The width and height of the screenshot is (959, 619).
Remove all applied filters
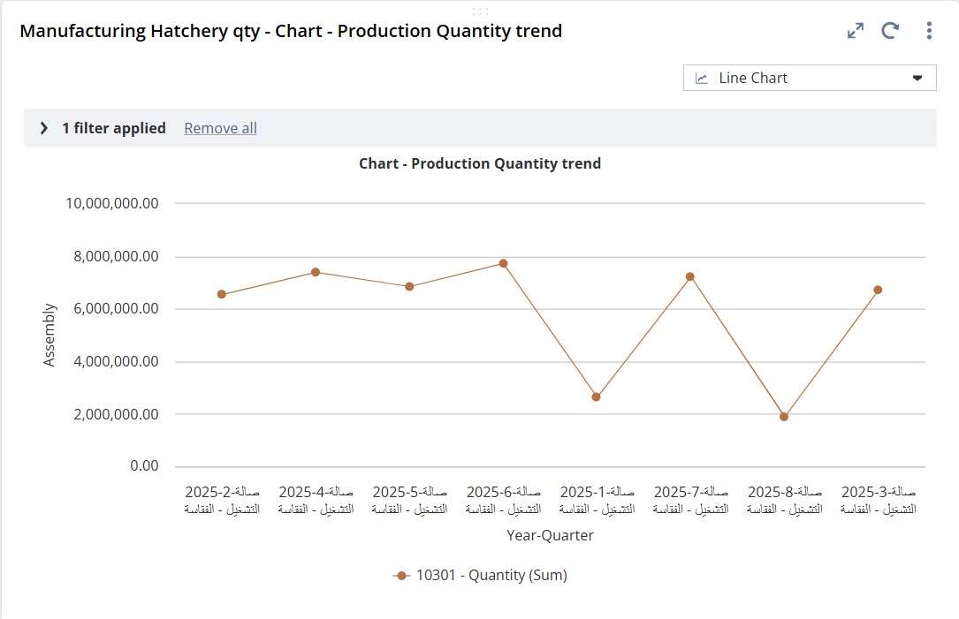pyautogui.click(x=220, y=128)
